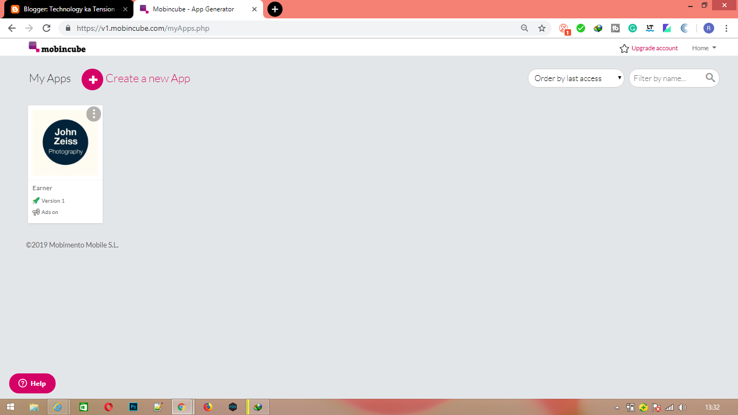Click the address bar URL

click(x=143, y=29)
